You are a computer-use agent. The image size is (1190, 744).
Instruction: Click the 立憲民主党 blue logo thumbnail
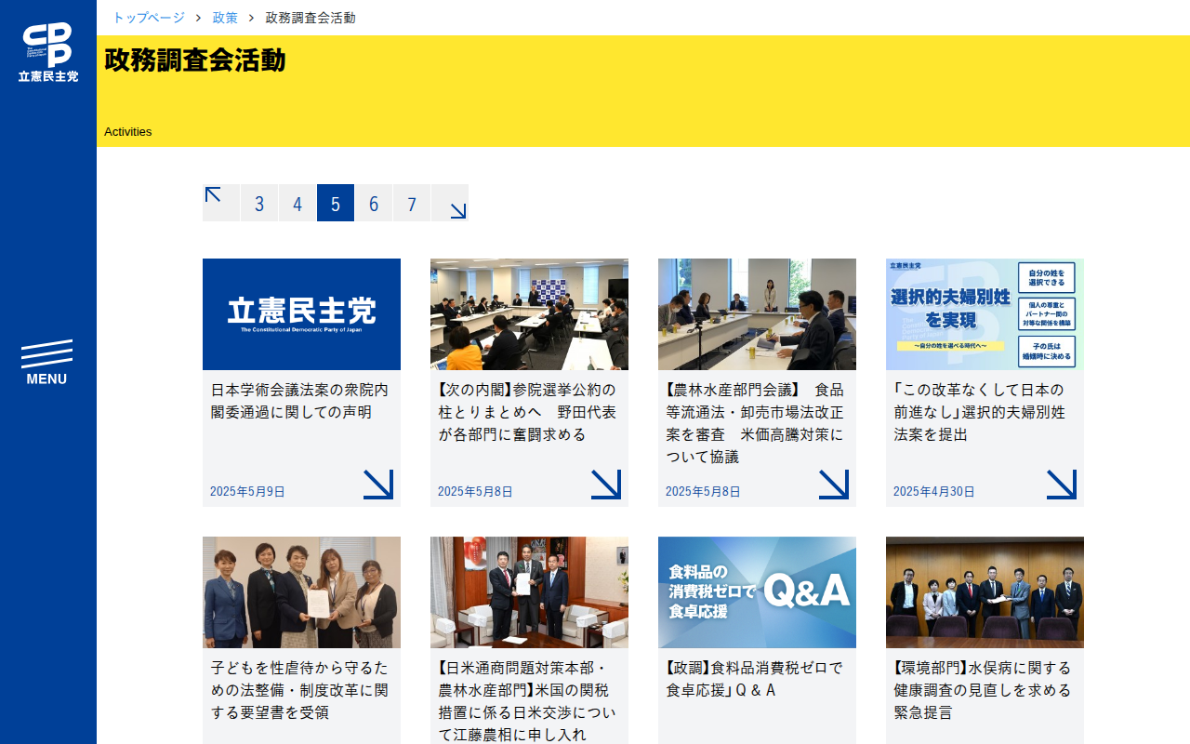pos(301,314)
